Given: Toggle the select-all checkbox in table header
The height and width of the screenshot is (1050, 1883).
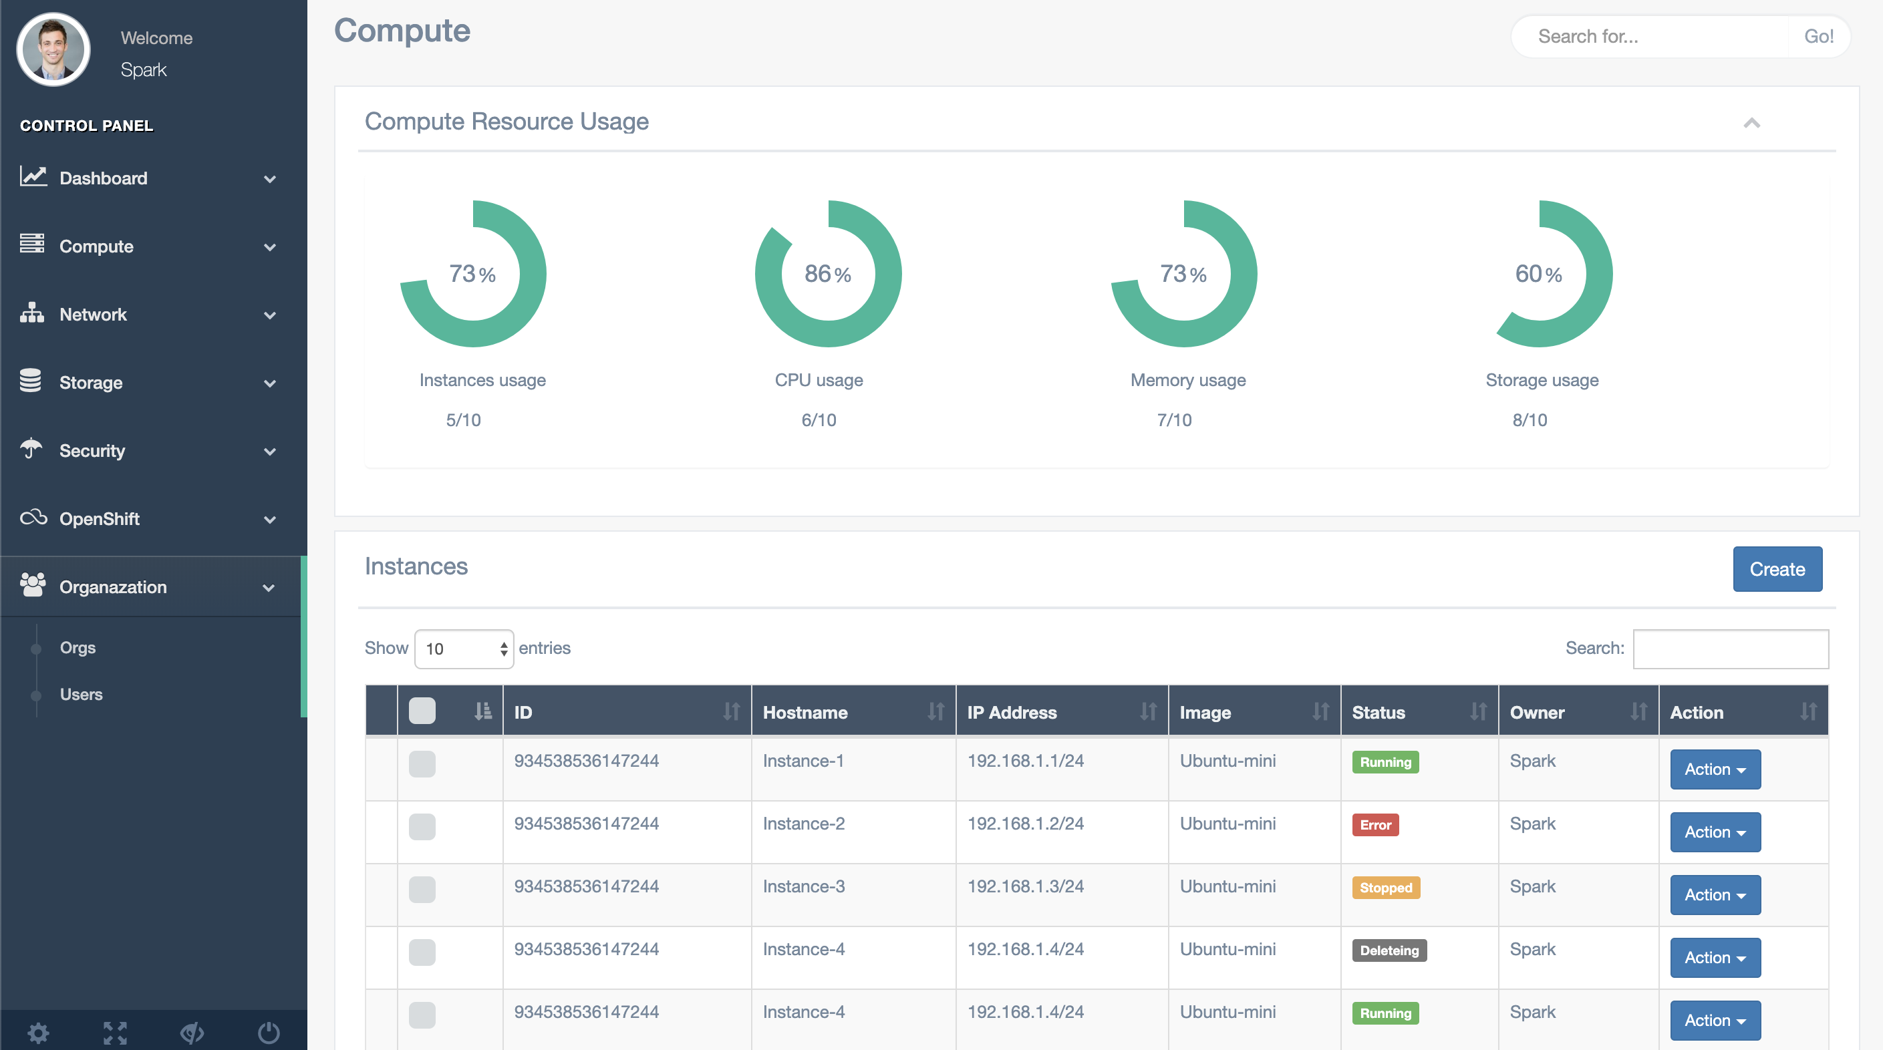Looking at the screenshot, I should pos(422,711).
